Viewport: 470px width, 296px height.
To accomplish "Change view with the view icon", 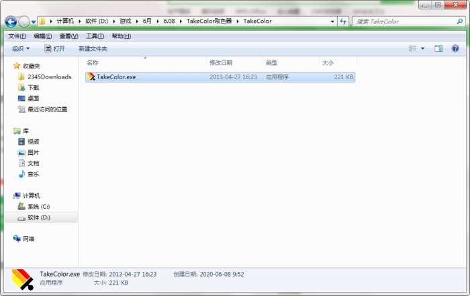I will (x=413, y=48).
